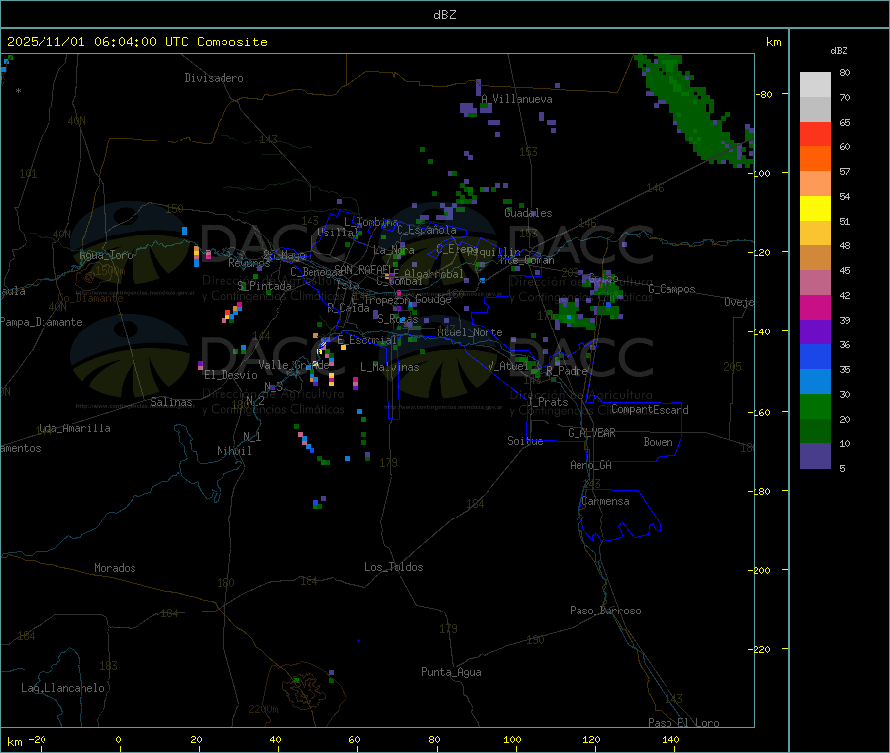The height and width of the screenshot is (753, 890).
Task: Click the timestamp 2025/11/01 06:04:00 UTC Composite
Action: point(137,42)
